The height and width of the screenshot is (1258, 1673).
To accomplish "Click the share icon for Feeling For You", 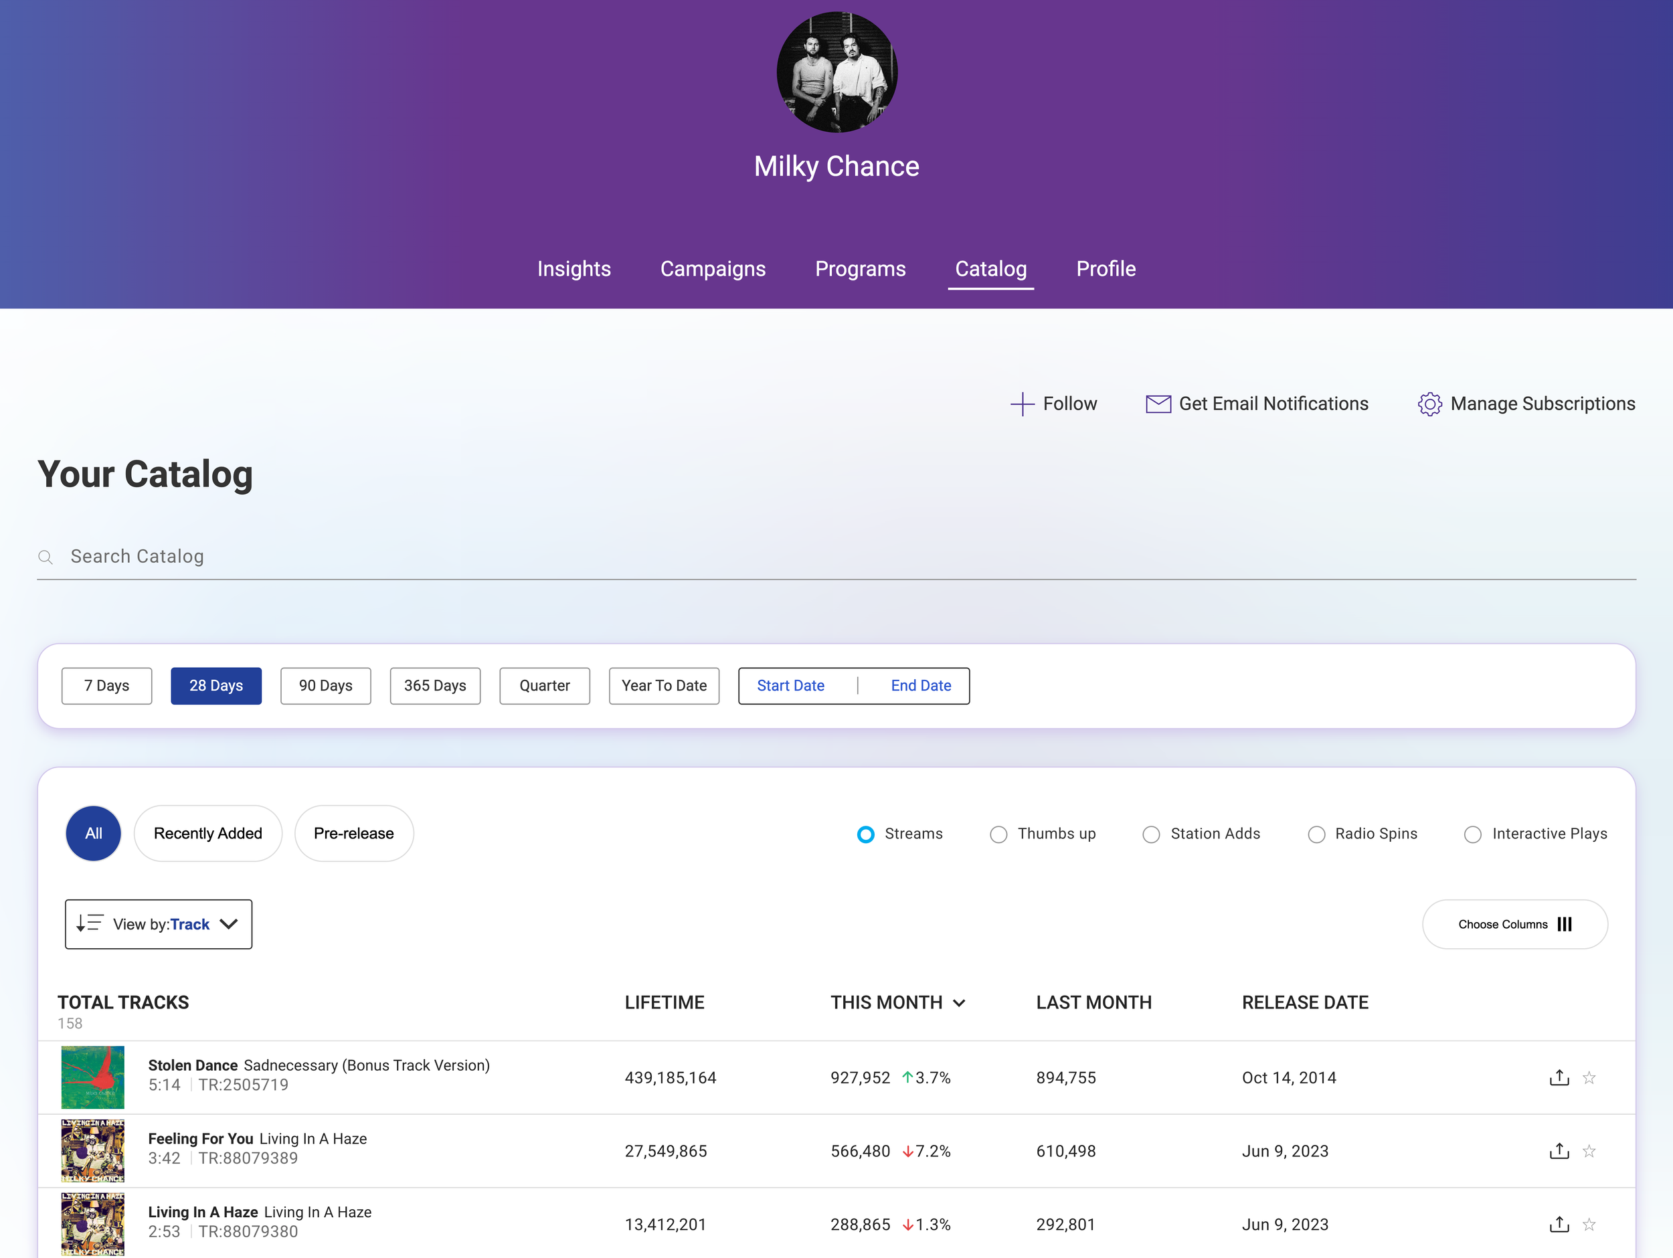I will [1559, 1150].
